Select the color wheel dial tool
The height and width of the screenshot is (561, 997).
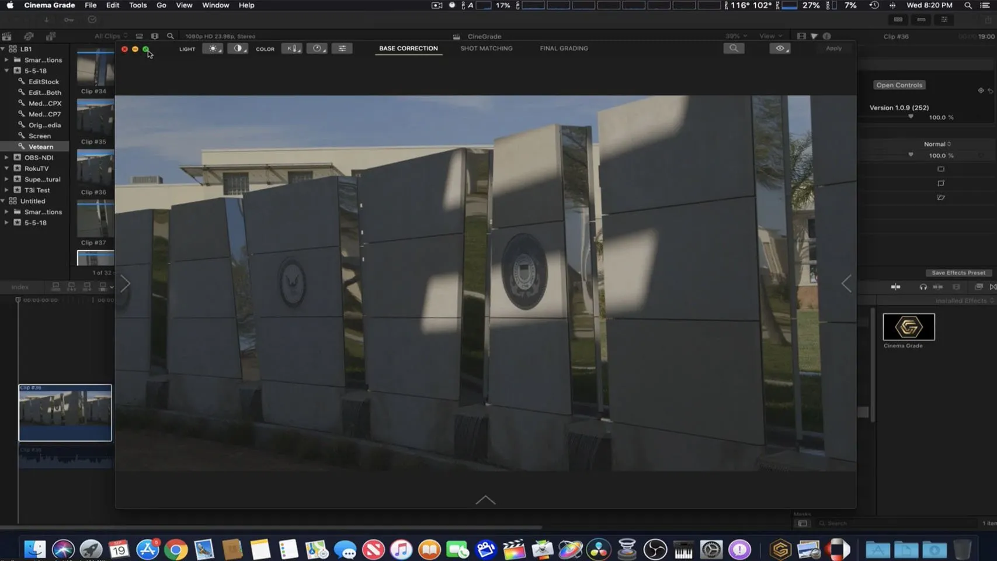tap(317, 49)
